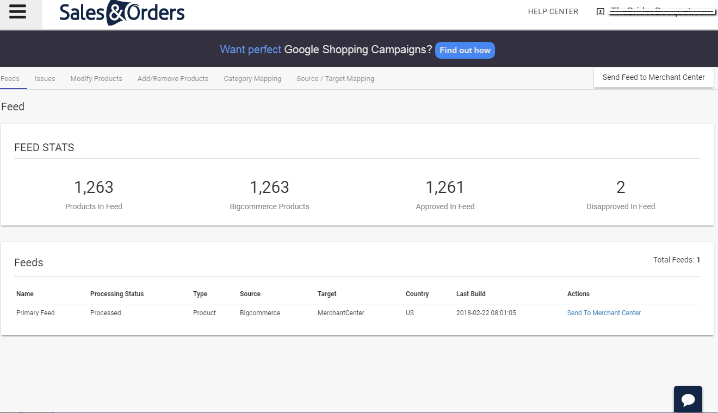Screen dimensions: 718x413
Task: Open the Help Center
Action: (553, 11)
